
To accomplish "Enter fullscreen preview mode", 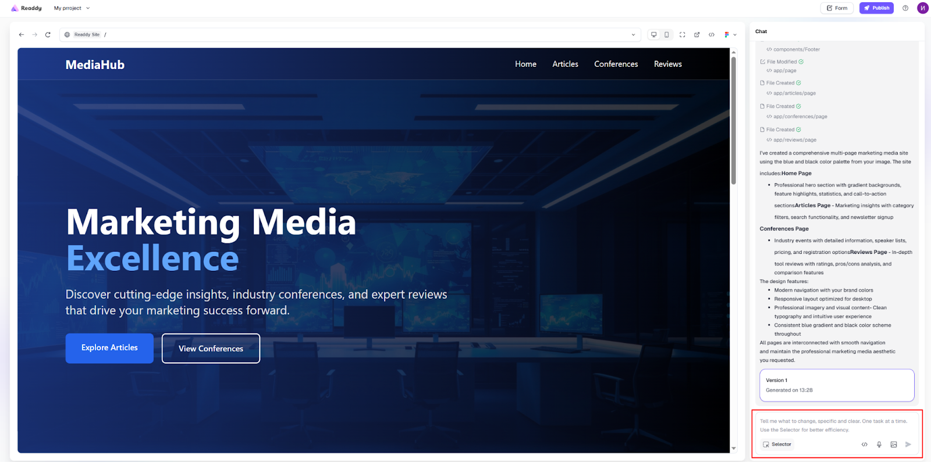I will coord(683,35).
